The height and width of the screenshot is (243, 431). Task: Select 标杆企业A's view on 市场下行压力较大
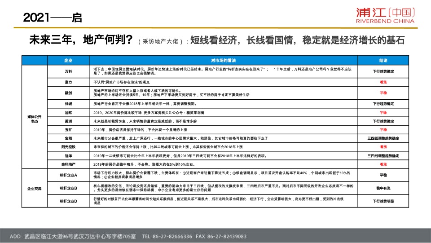(222, 175)
